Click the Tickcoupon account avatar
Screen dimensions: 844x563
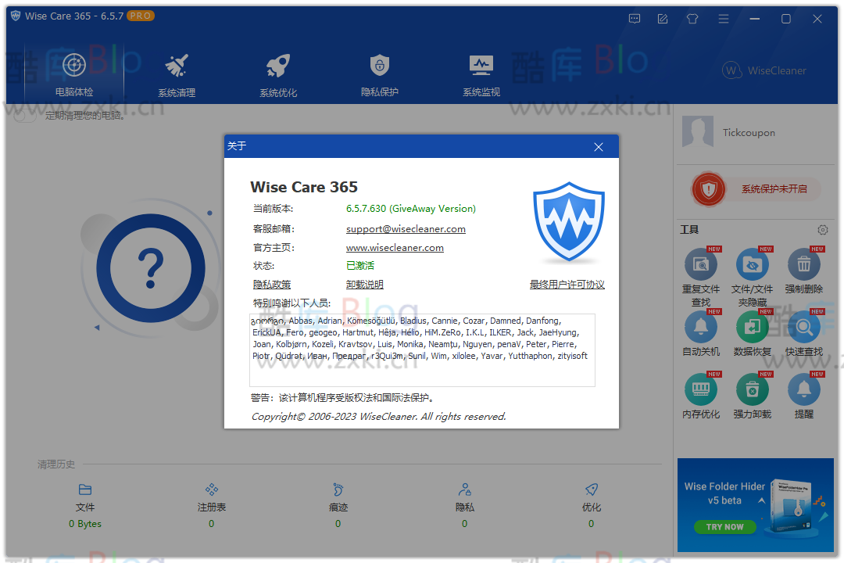pos(698,131)
